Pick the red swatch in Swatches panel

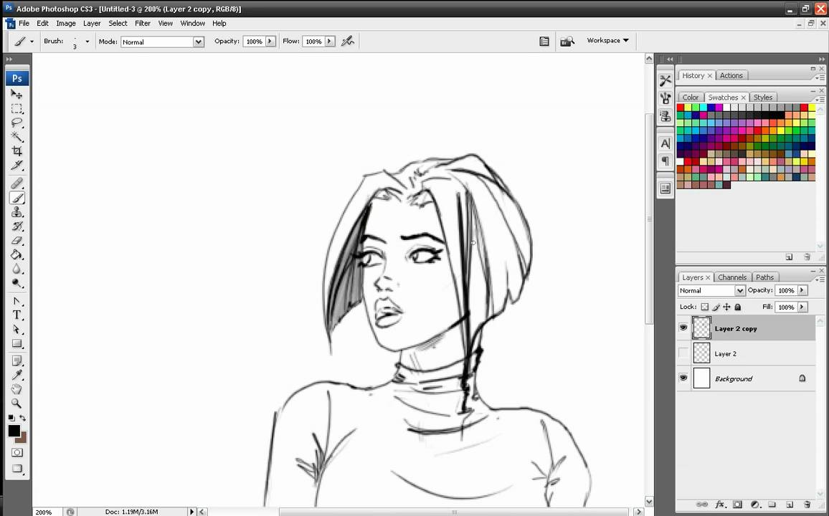(x=681, y=106)
